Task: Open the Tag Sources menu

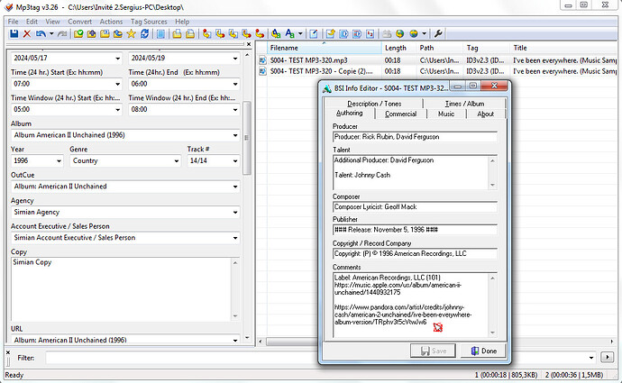Action: (x=149, y=22)
